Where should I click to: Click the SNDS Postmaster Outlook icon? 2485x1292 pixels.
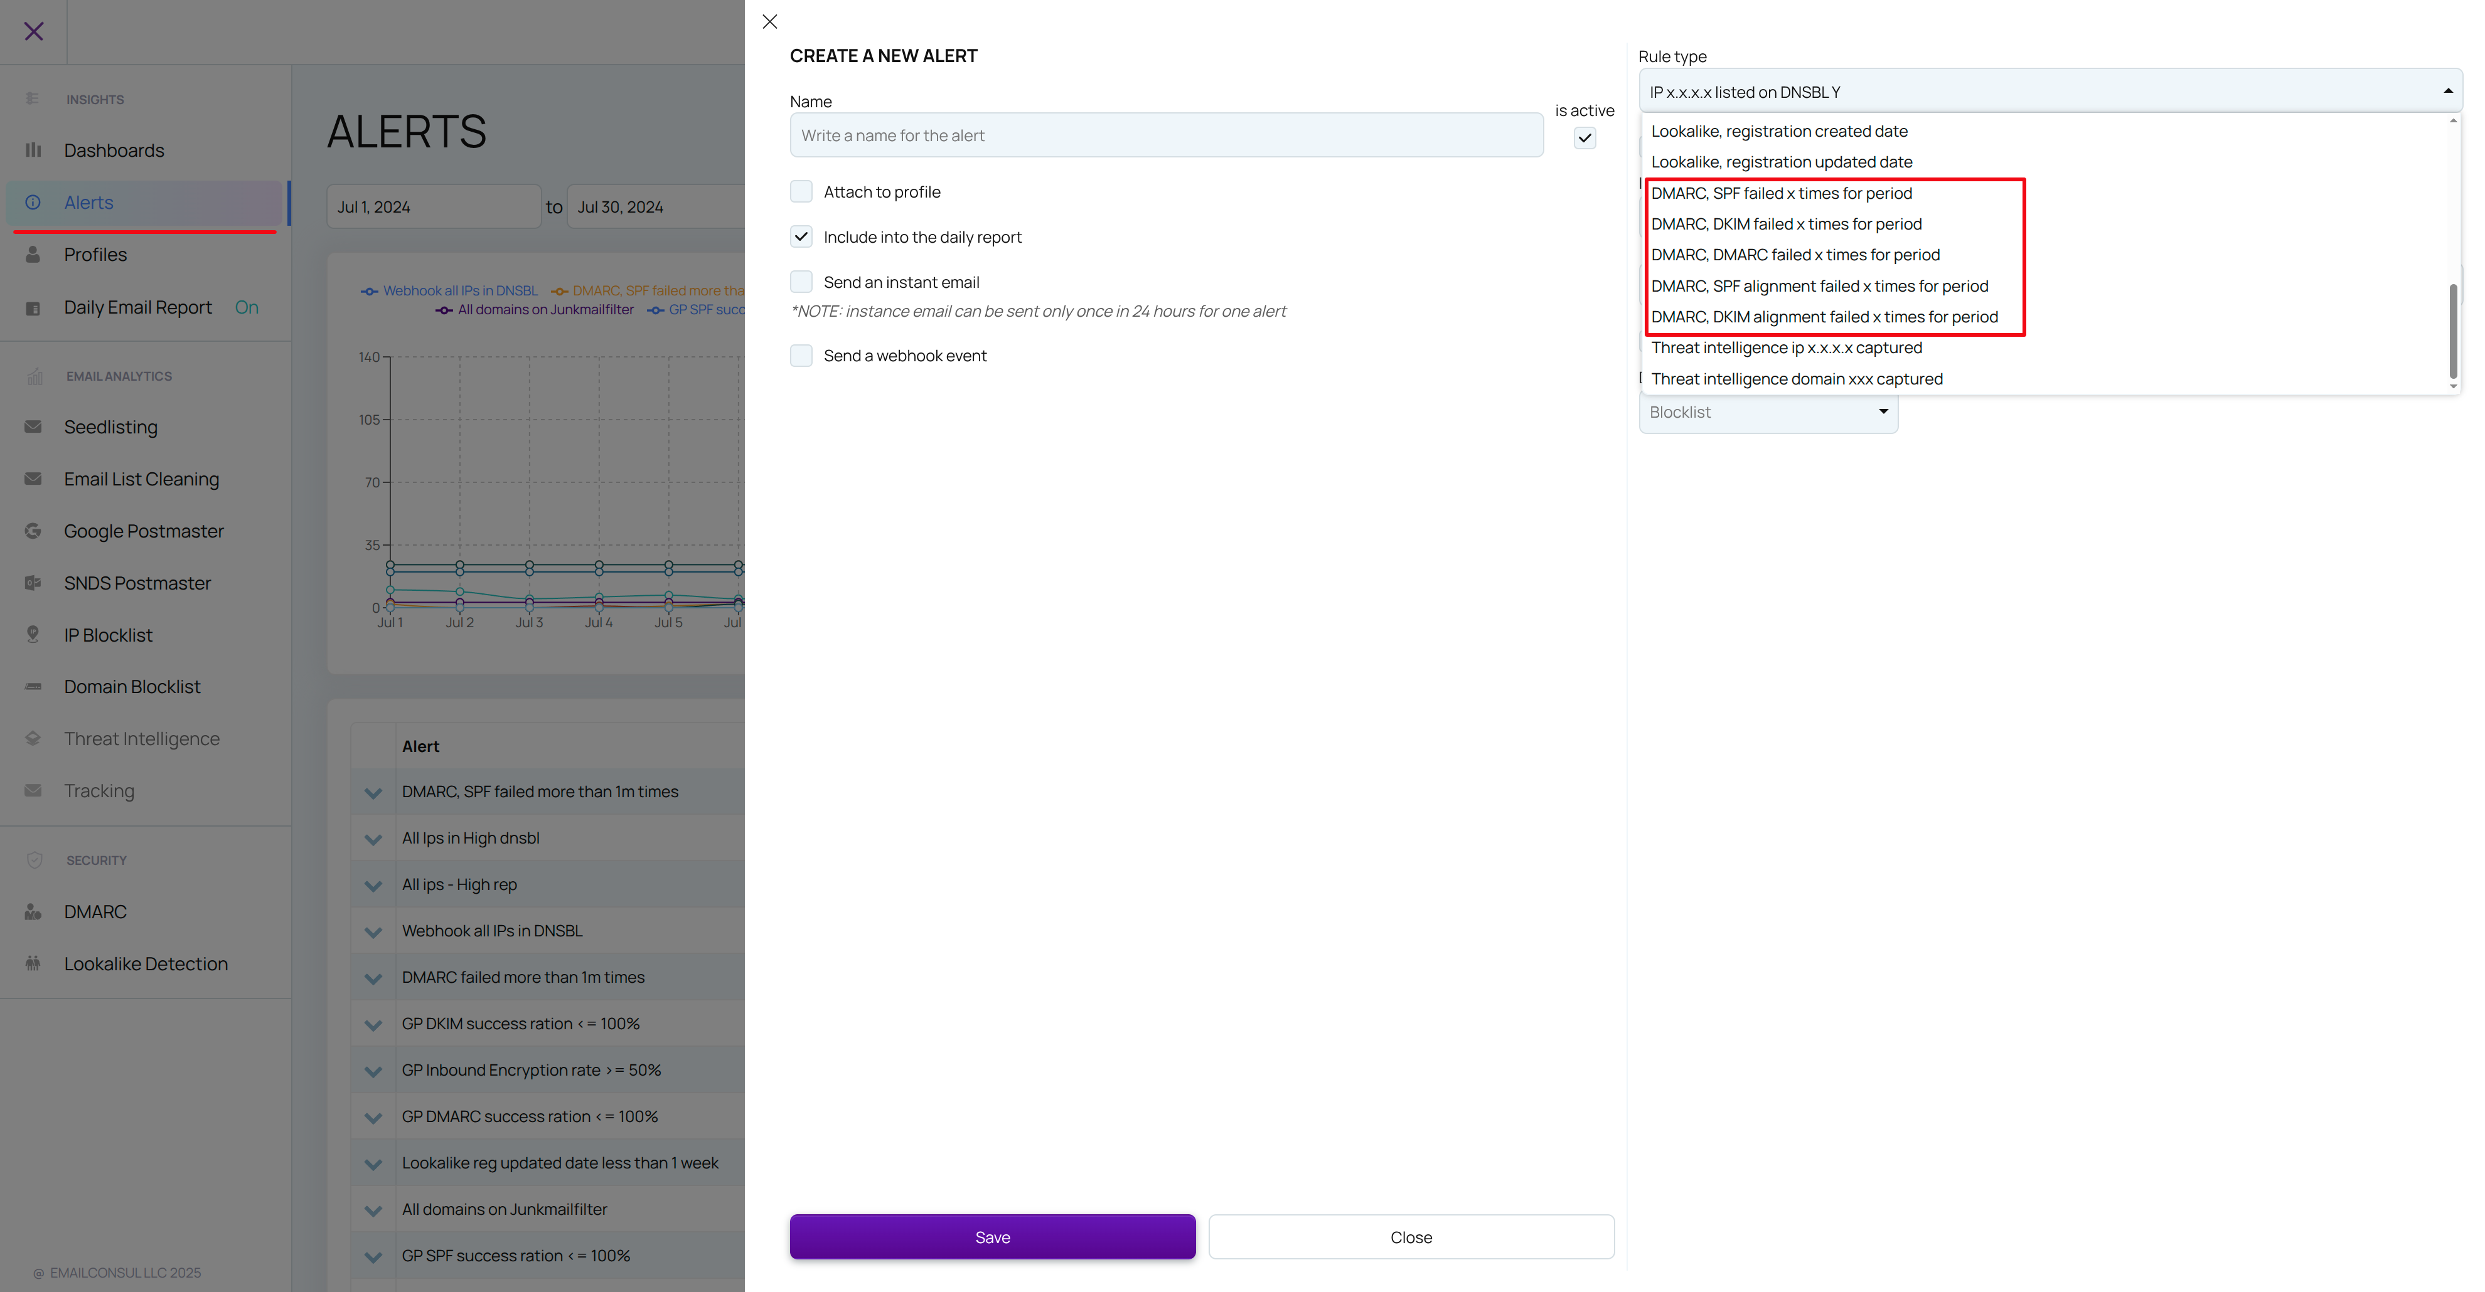coord(33,583)
